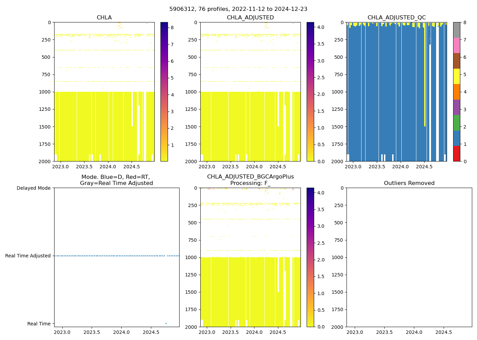The height and width of the screenshot is (340, 477).
Task: Click the red segment of QC colorbar
Action: (457, 154)
